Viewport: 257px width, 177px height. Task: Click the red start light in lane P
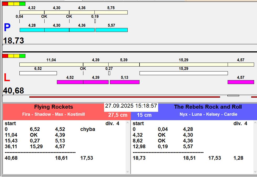[5, 4]
